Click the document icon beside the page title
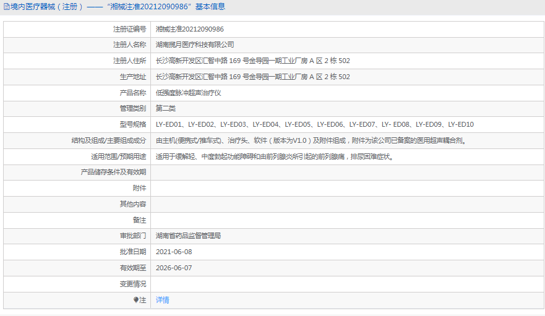Image resolution: width=545 pixels, height=316 pixels. (x=7, y=7)
